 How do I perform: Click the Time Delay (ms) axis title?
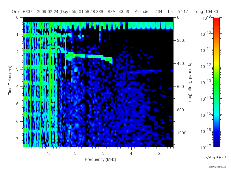point(10,80)
